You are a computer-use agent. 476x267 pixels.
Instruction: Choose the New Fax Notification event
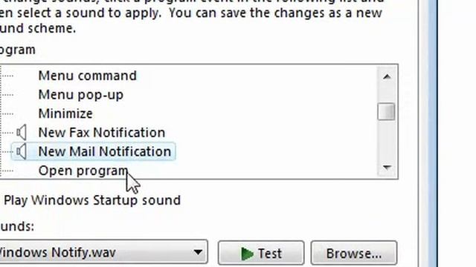(x=102, y=133)
